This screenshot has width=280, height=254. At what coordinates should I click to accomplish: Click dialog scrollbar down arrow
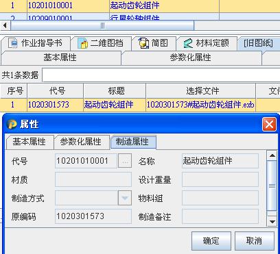click(x=272, y=221)
